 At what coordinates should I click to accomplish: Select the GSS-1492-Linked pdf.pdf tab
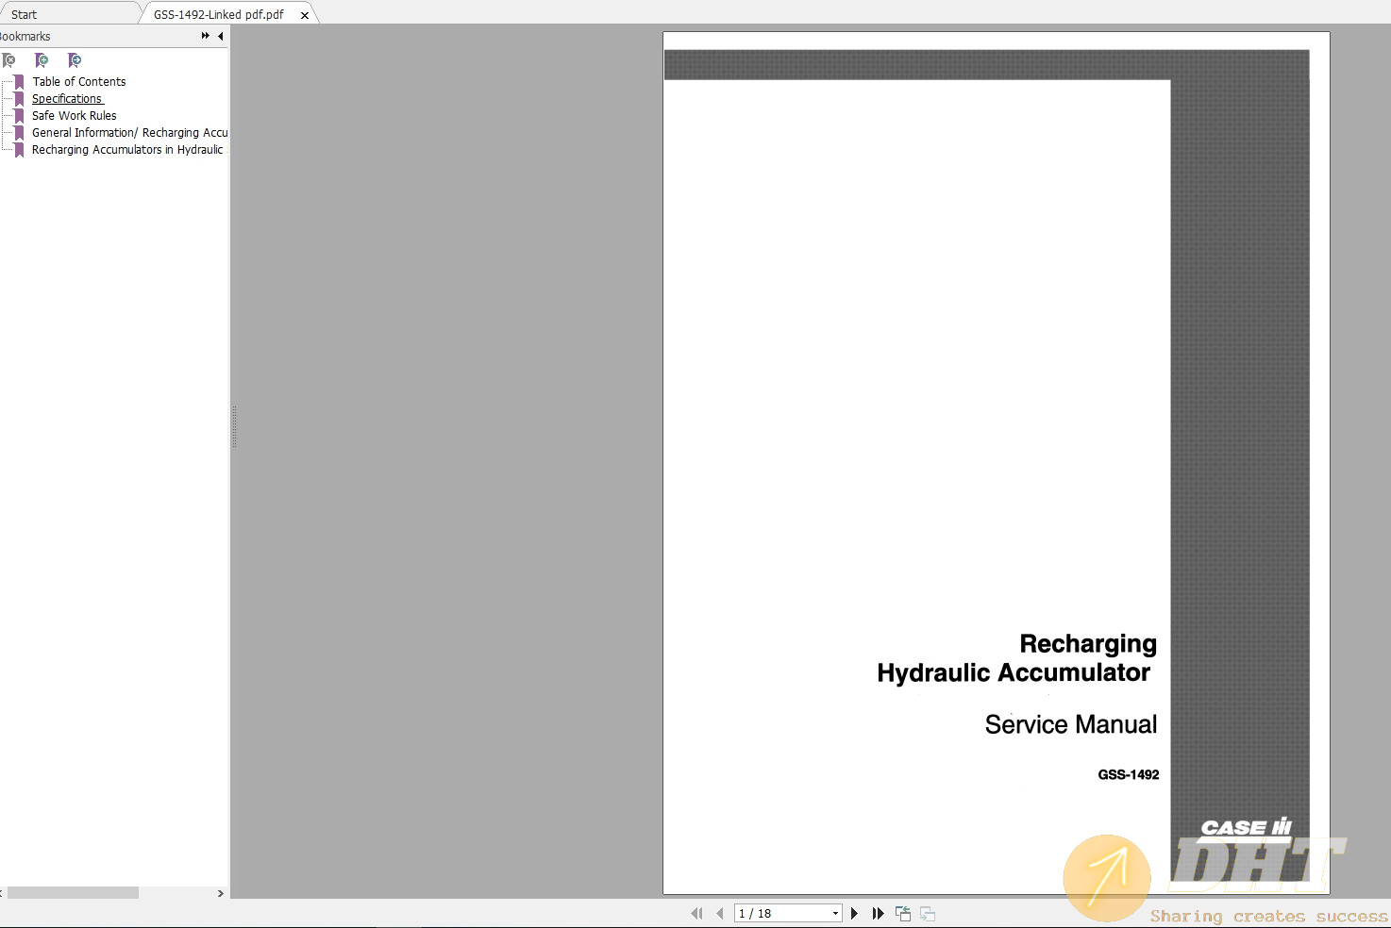(x=218, y=14)
